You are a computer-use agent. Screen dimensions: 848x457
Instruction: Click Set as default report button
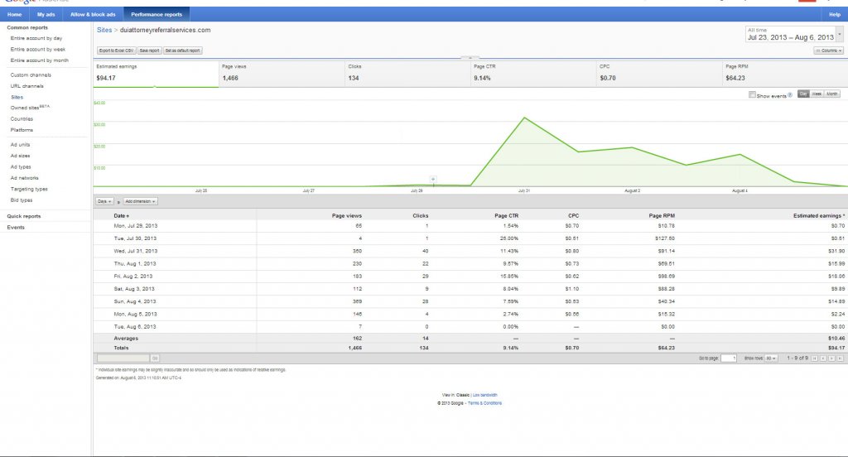[183, 51]
